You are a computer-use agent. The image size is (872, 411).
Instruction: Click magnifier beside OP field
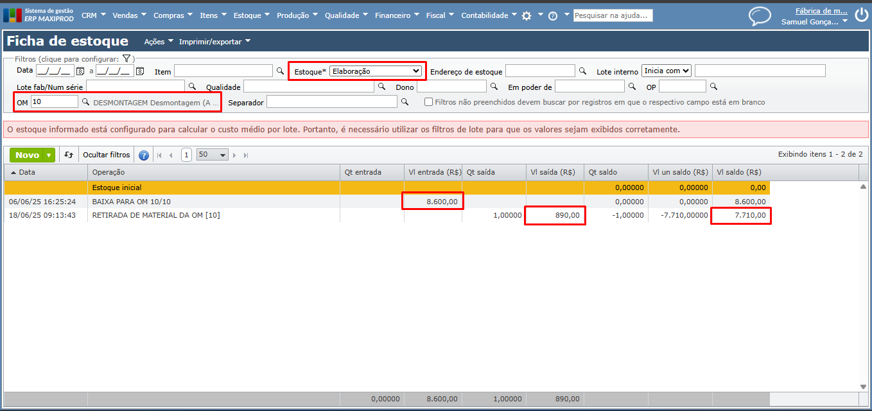click(713, 86)
